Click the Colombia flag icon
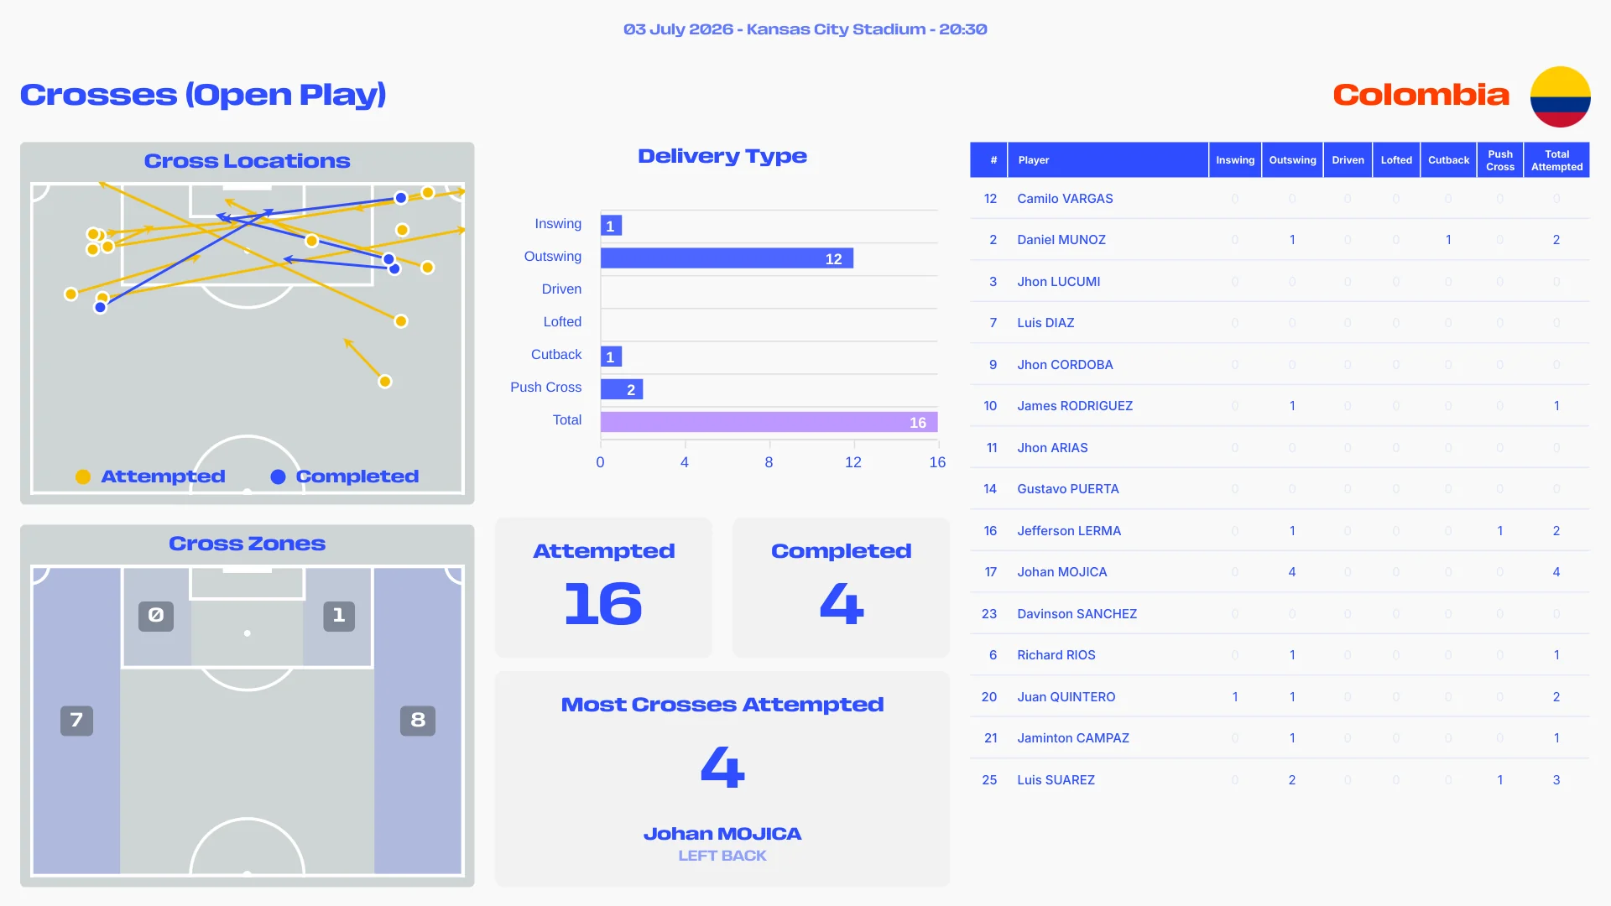The height and width of the screenshot is (906, 1611). click(x=1560, y=96)
